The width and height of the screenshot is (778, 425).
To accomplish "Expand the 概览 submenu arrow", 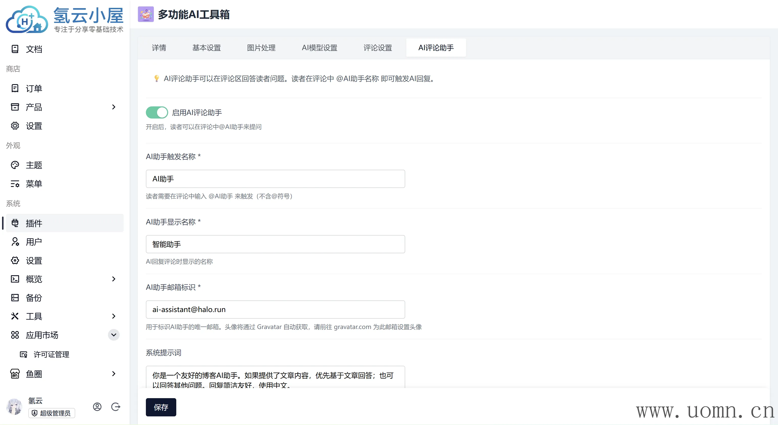I will (113, 279).
